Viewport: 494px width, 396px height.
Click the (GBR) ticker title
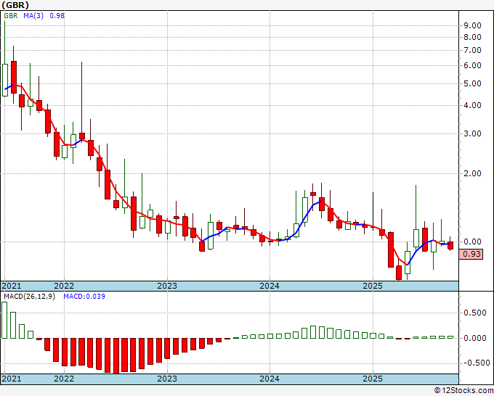pyautogui.click(x=15, y=5)
